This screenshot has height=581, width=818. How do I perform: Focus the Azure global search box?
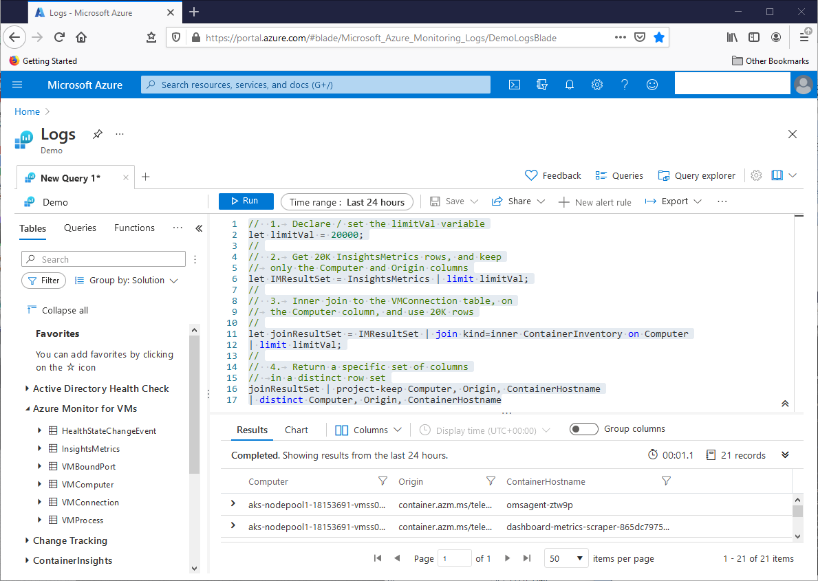[x=316, y=85]
